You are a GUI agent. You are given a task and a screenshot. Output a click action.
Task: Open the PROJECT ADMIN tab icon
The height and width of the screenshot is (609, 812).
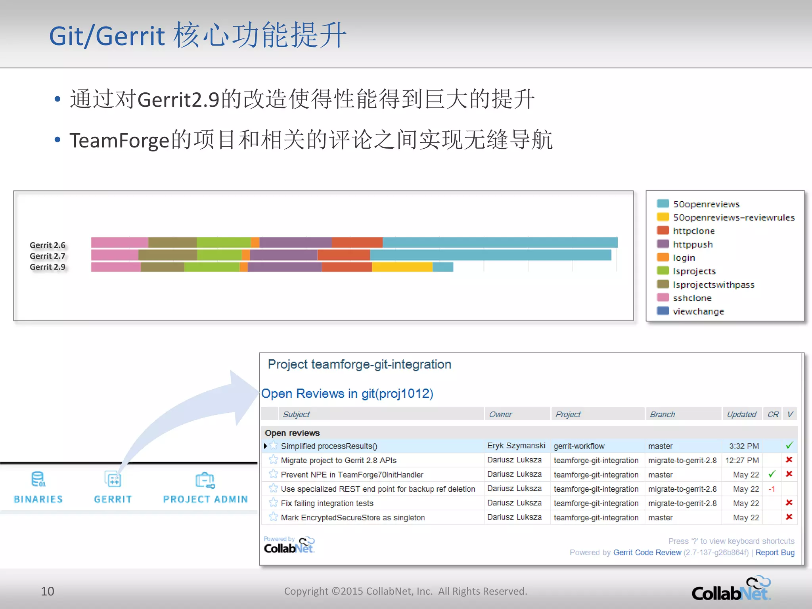click(205, 480)
